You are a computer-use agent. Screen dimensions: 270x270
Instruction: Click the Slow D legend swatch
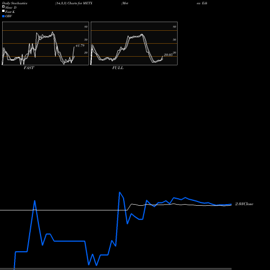pos(3,7)
